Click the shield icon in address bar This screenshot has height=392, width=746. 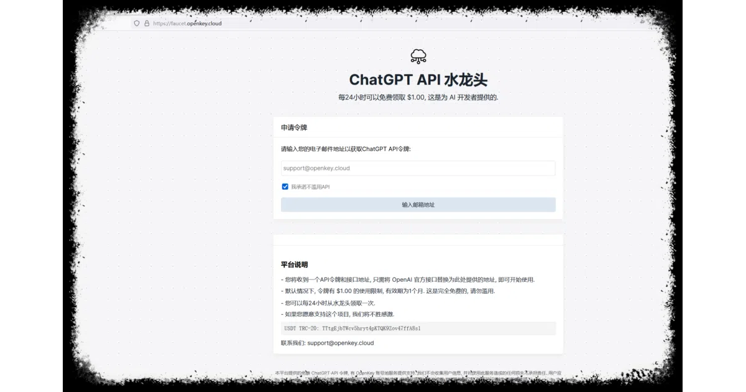click(x=137, y=24)
